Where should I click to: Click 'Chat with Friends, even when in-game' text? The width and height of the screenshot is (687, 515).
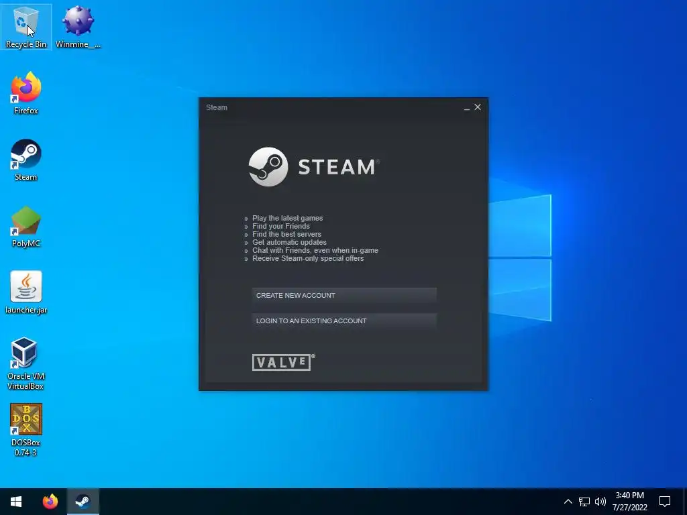click(315, 251)
